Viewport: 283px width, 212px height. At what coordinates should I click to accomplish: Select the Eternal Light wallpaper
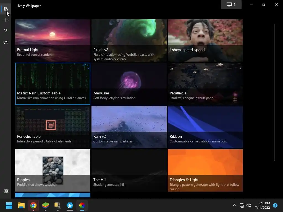click(x=53, y=40)
